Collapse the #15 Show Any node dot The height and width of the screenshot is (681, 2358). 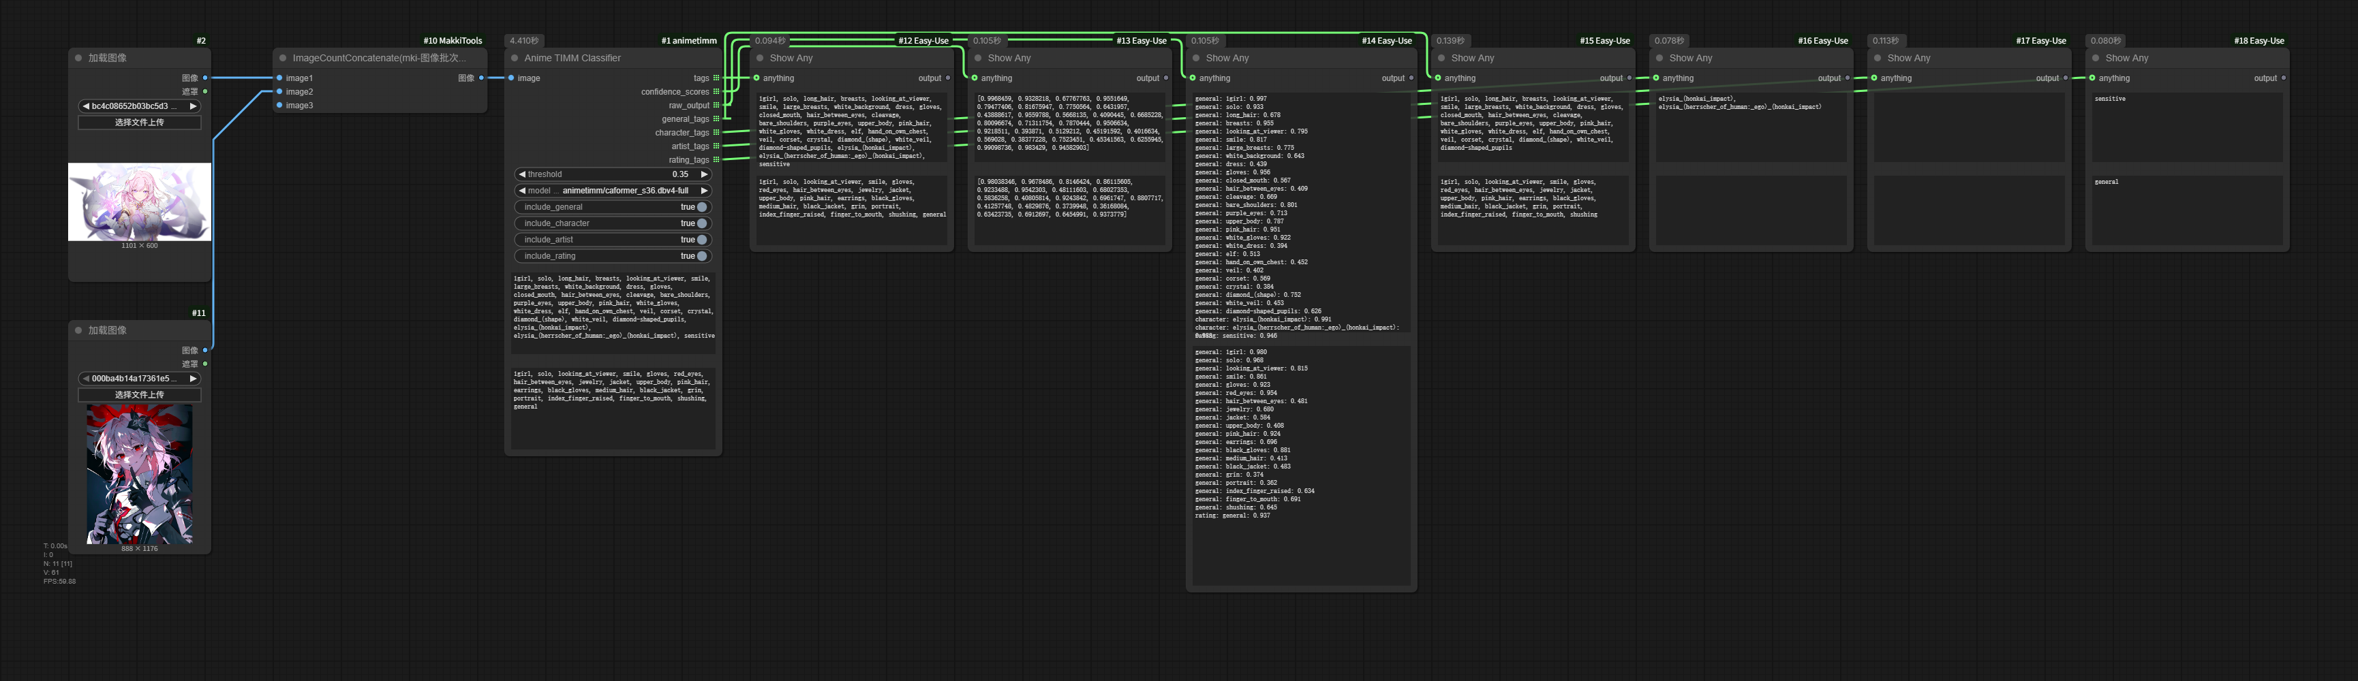[x=1441, y=58]
